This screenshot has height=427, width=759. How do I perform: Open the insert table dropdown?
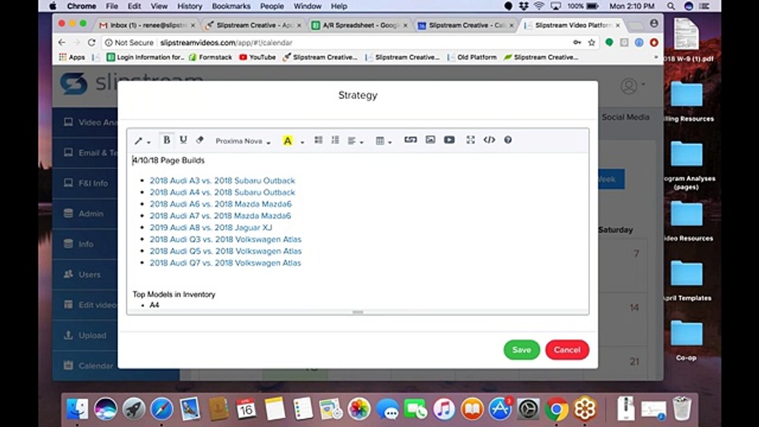click(384, 141)
